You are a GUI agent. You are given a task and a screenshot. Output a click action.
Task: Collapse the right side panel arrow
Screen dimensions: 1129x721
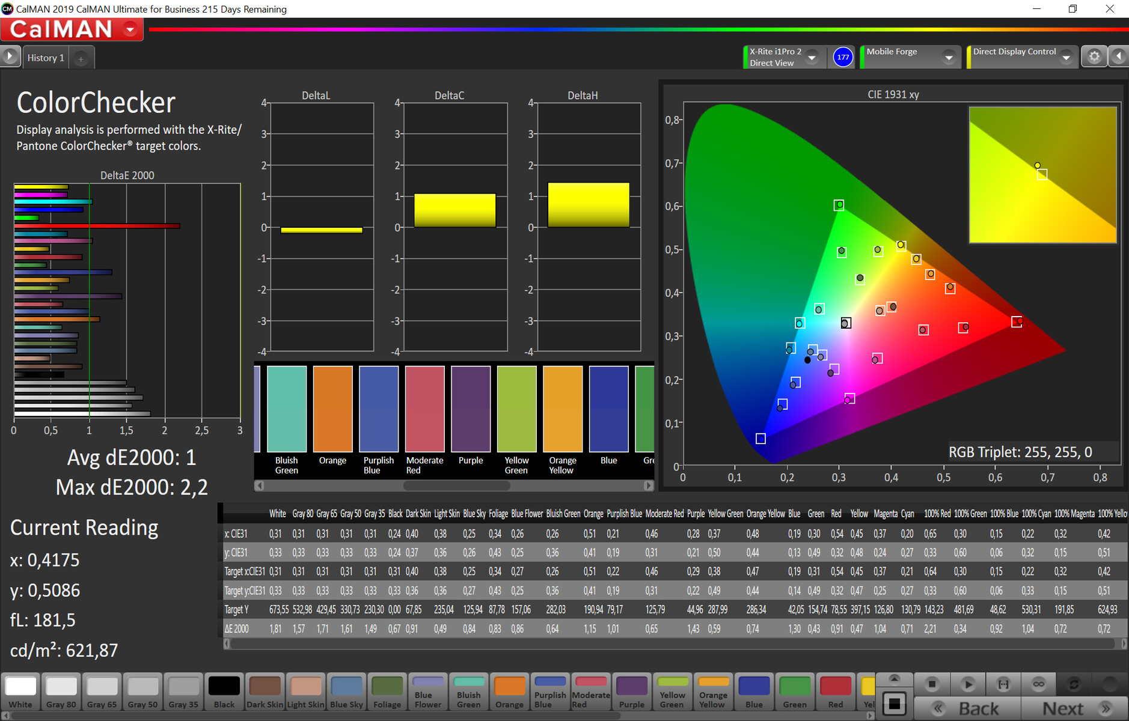click(1119, 56)
